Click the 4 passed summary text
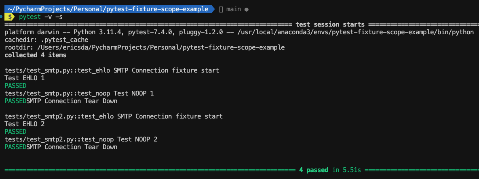Screen dimensions: 479x179 [314, 170]
